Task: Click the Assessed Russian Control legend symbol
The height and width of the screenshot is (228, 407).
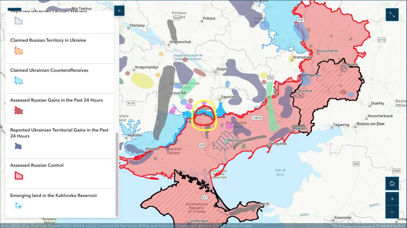Action: tap(19, 175)
